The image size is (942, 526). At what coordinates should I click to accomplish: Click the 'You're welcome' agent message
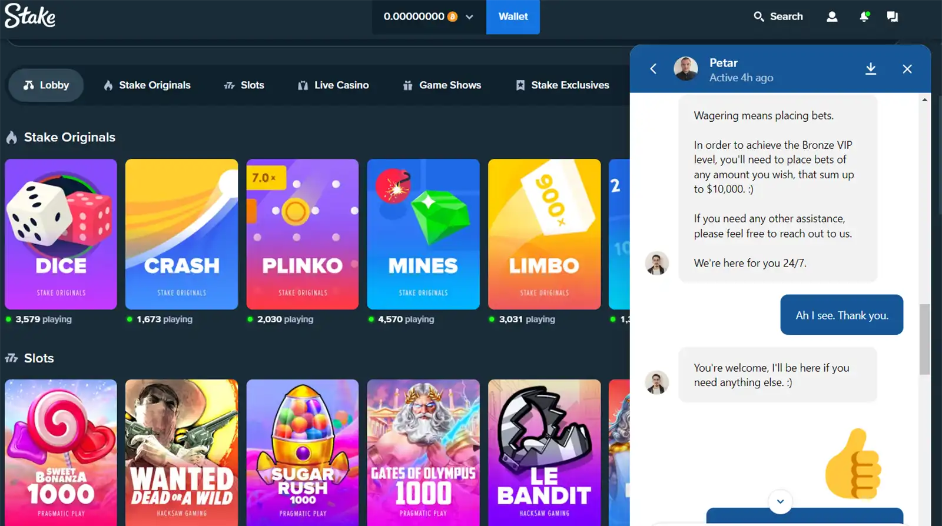[778, 375]
